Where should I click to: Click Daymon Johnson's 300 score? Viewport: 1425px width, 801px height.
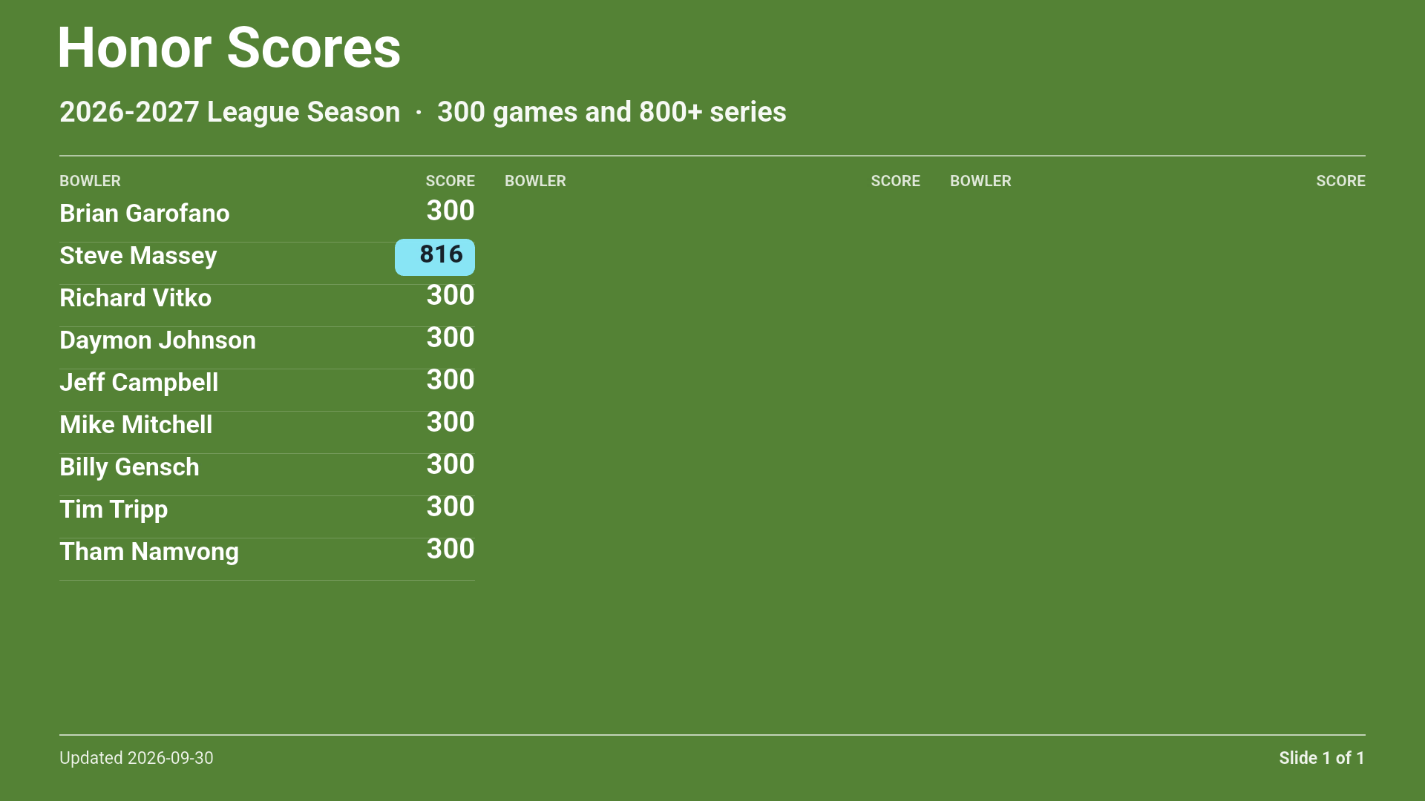coord(451,337)
